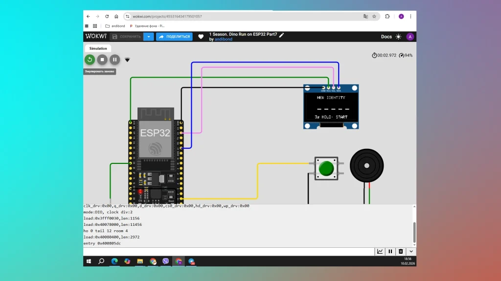
Task: Open browser home page
Action: (116, 16)
